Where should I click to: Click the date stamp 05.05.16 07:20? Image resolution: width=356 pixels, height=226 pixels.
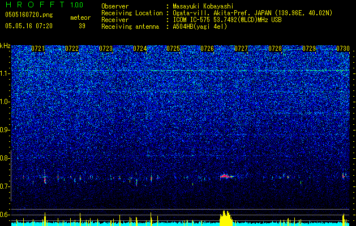click(29, 26)
